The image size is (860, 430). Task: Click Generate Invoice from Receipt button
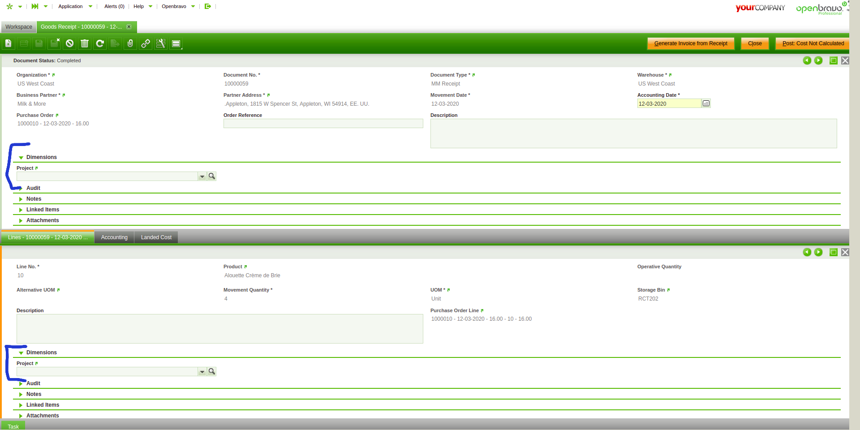pos(691,43)
